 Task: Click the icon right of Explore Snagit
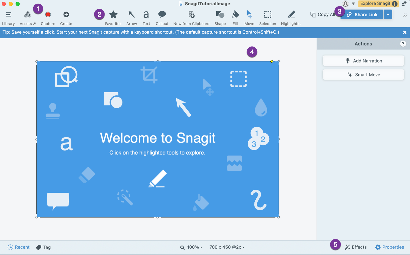click(404, 4)
